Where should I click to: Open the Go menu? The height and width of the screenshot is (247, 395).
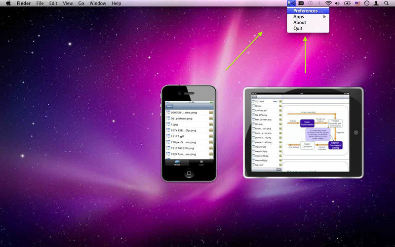pos(81,3)
